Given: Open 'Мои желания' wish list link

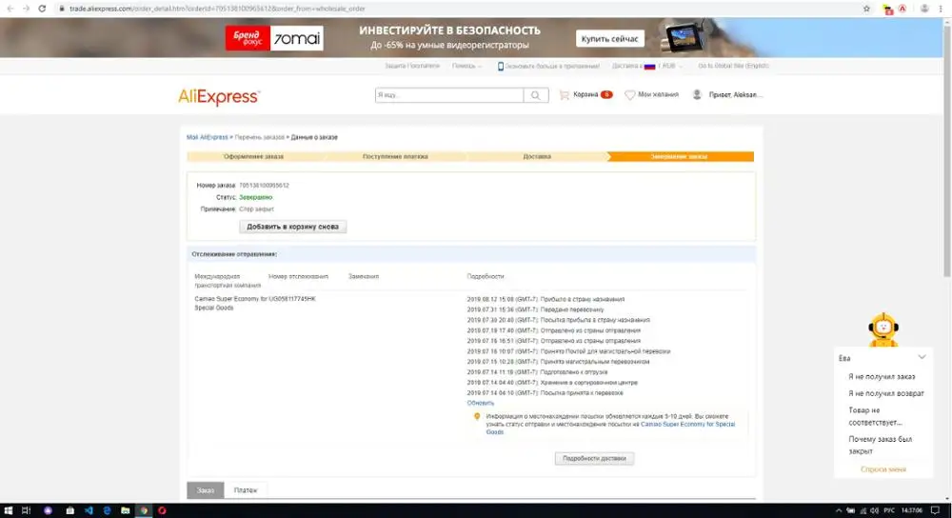Looking at the screenshot, I should 658,94.
